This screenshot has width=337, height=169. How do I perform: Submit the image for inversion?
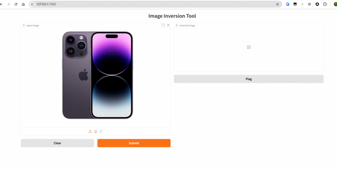134,143
